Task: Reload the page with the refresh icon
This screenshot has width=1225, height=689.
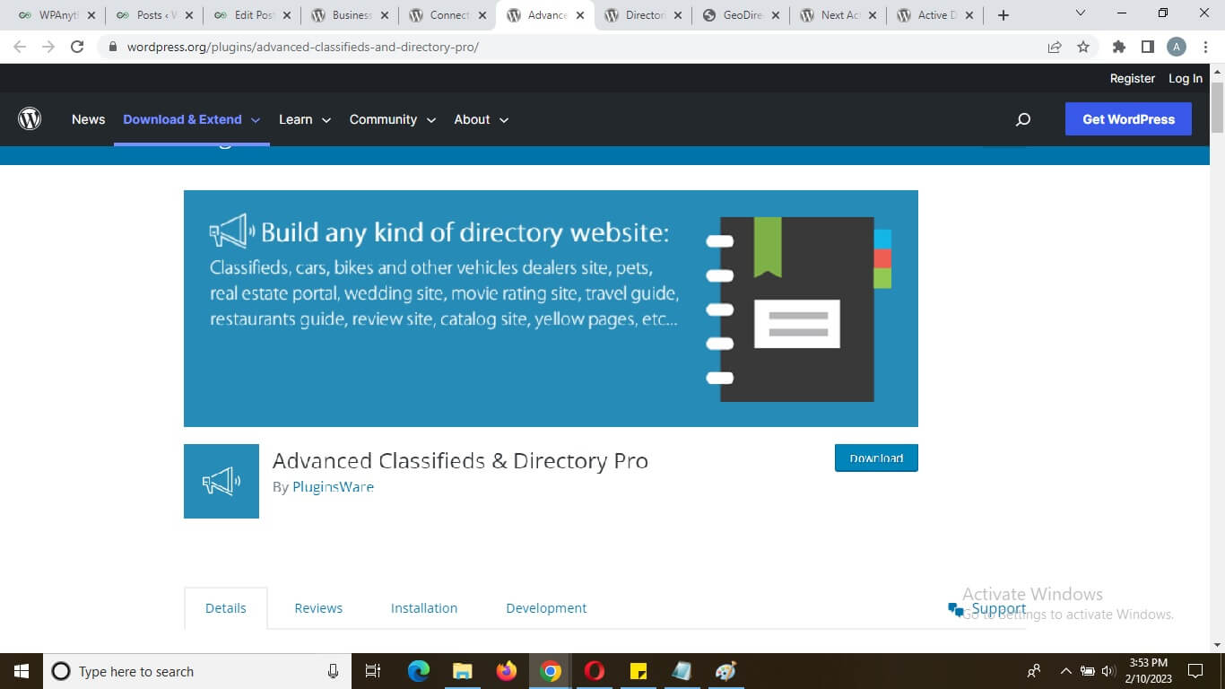Action: tap(77, 47)
